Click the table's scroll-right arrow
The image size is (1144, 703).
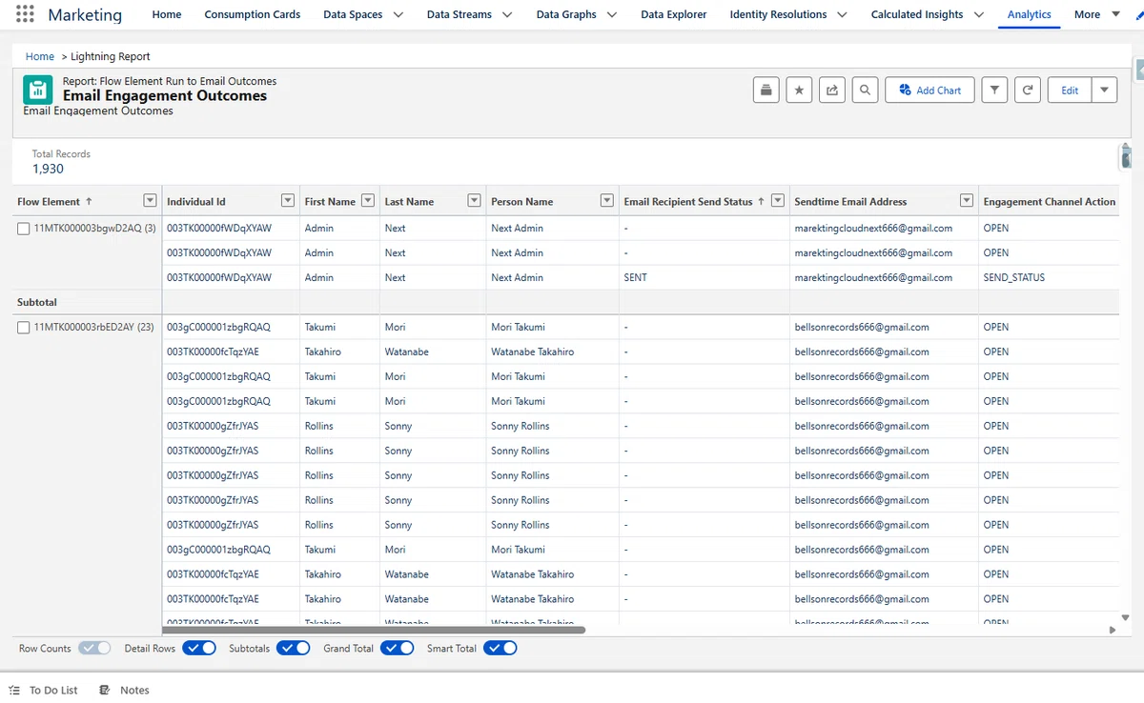(1112, 630)
